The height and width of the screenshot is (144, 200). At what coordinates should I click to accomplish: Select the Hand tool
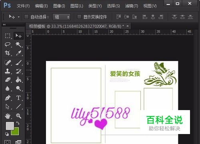pyautogui.click(x=8, y=116)
